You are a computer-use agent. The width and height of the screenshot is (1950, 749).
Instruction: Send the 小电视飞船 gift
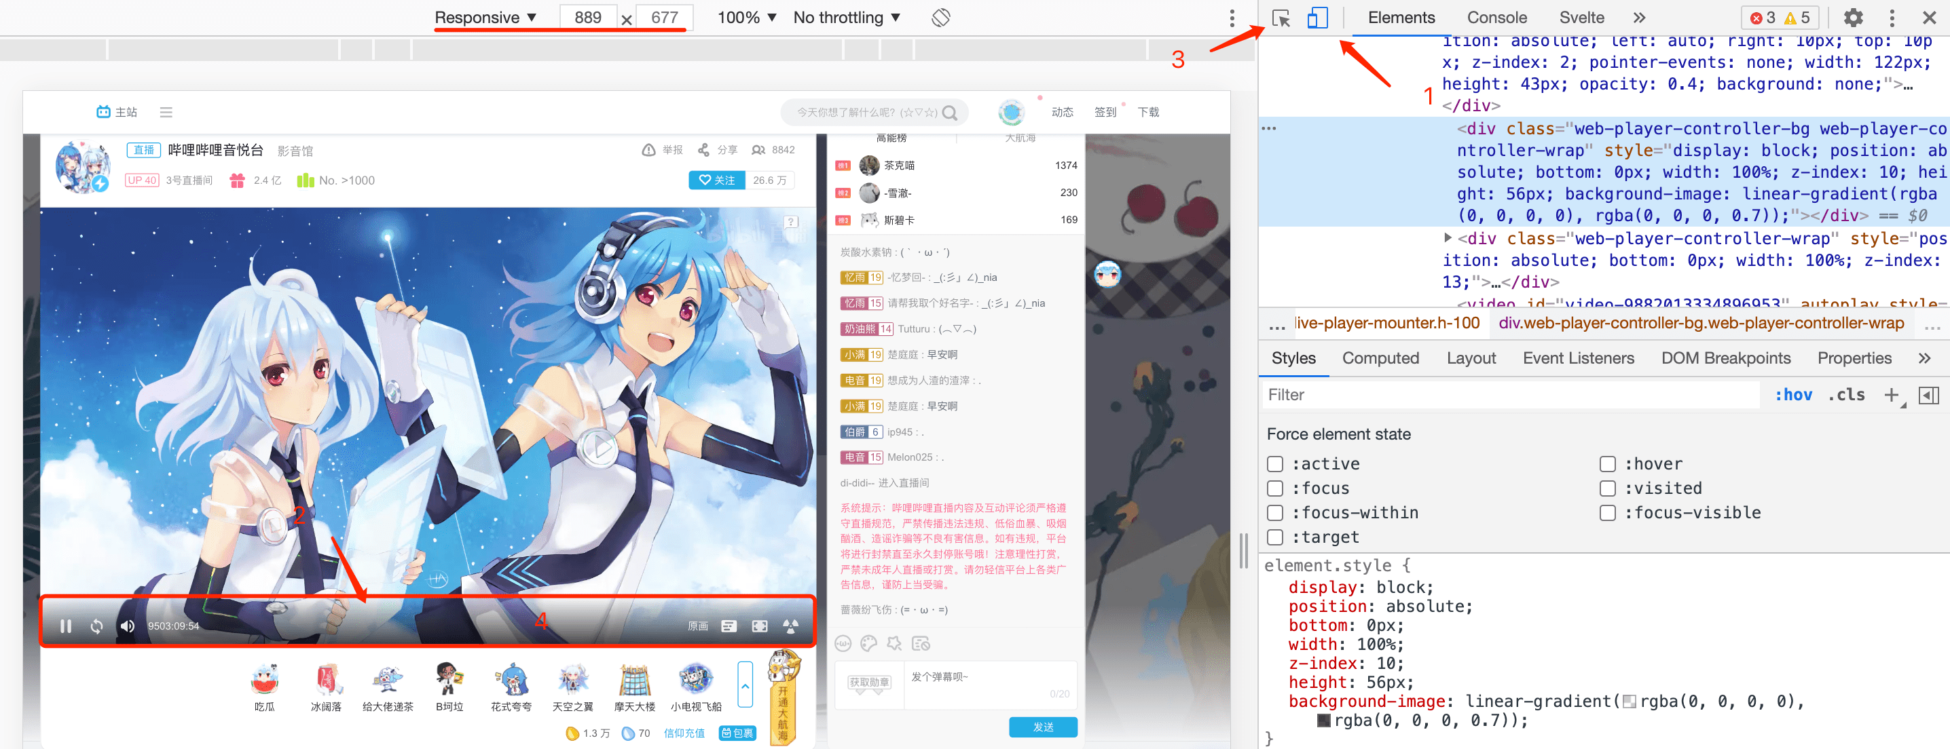point(696,687)
